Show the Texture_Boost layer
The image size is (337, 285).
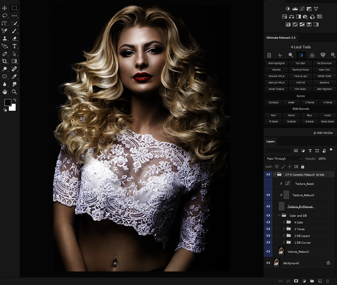[x=268, y=184]
